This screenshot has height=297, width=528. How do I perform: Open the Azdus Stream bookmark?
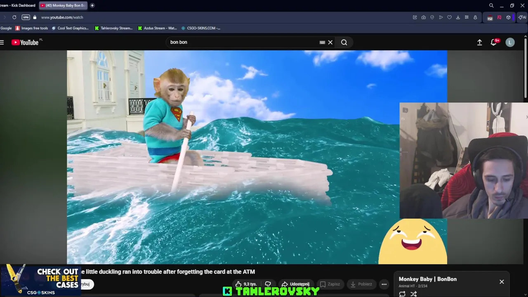pos(157,28)
